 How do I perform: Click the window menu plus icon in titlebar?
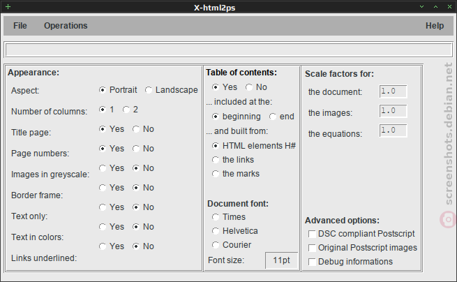(8, 6)
